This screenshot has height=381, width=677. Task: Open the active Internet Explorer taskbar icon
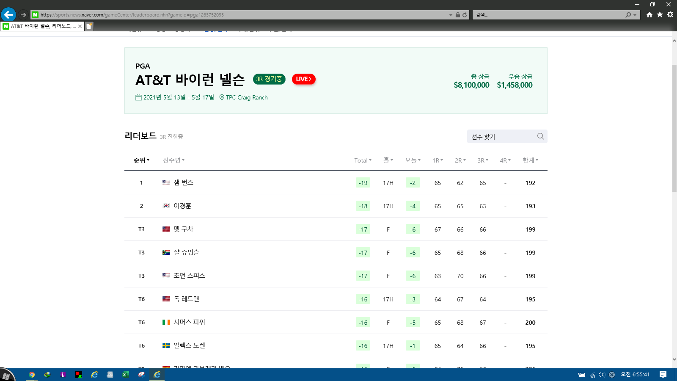coord(157,375)
